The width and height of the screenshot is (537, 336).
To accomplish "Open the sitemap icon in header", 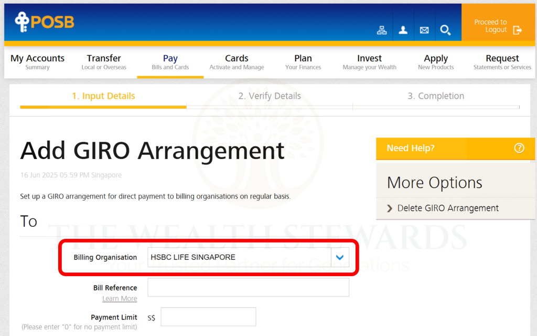I will pyautogui.click(x=382, y=30).
